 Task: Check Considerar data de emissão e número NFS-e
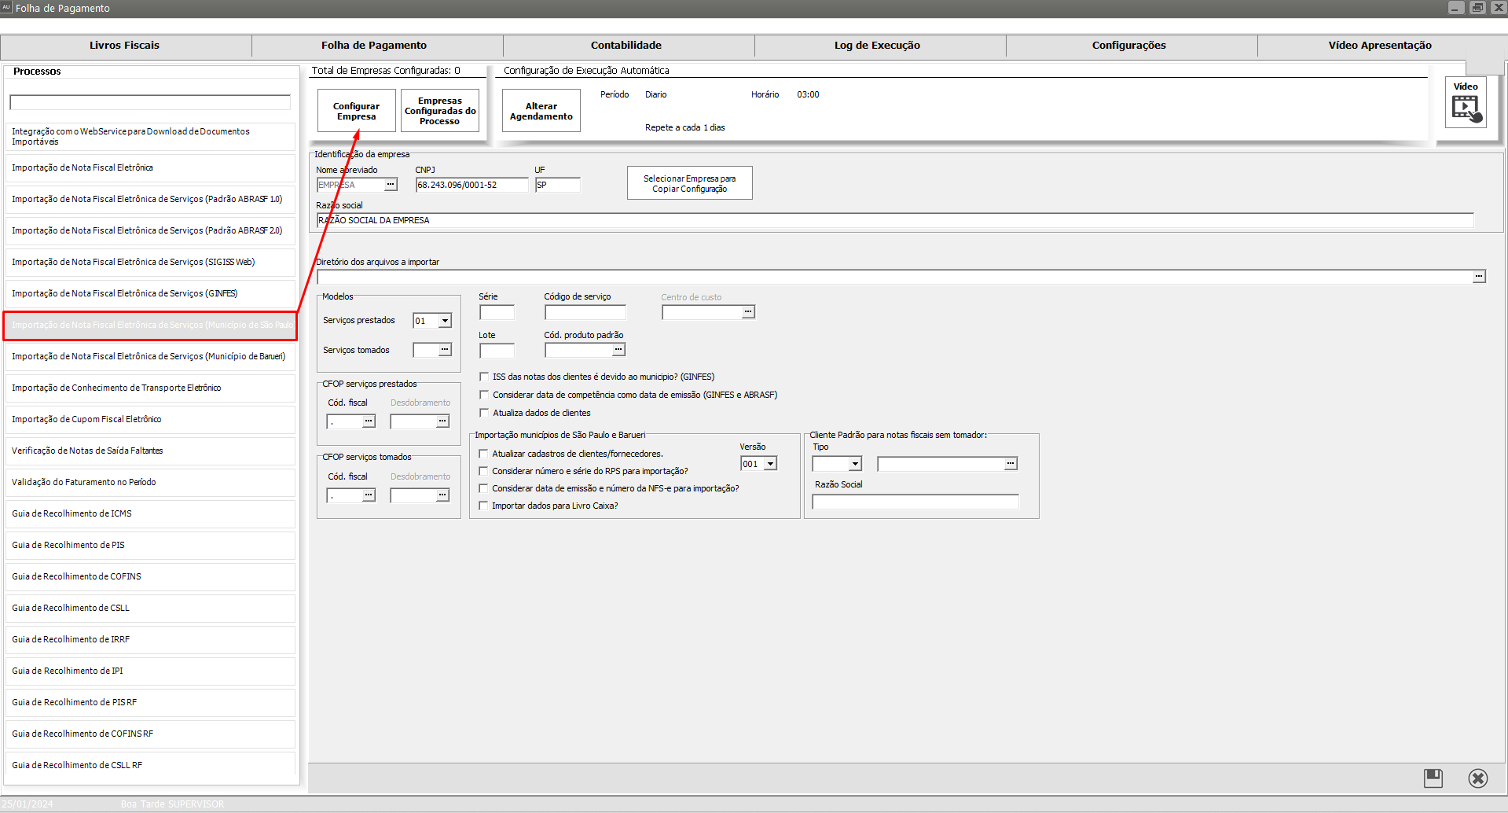(483, 488)
